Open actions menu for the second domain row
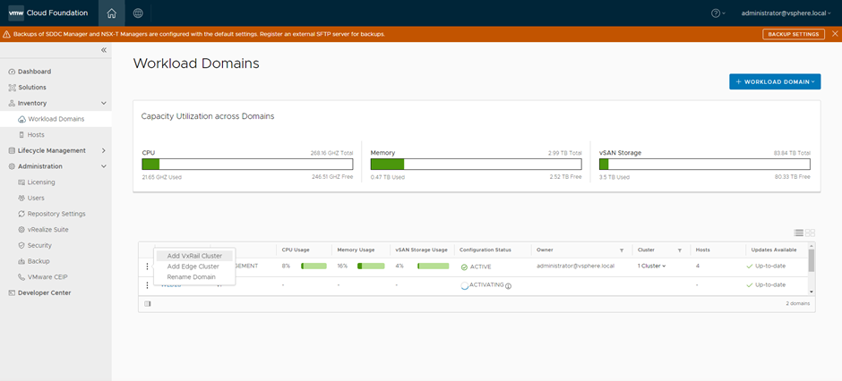 147,285
